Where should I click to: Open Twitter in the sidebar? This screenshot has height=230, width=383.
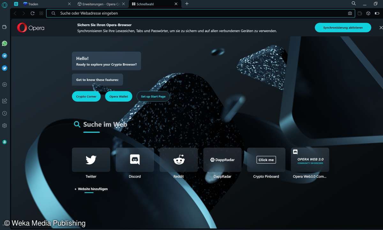coord(4,68)
